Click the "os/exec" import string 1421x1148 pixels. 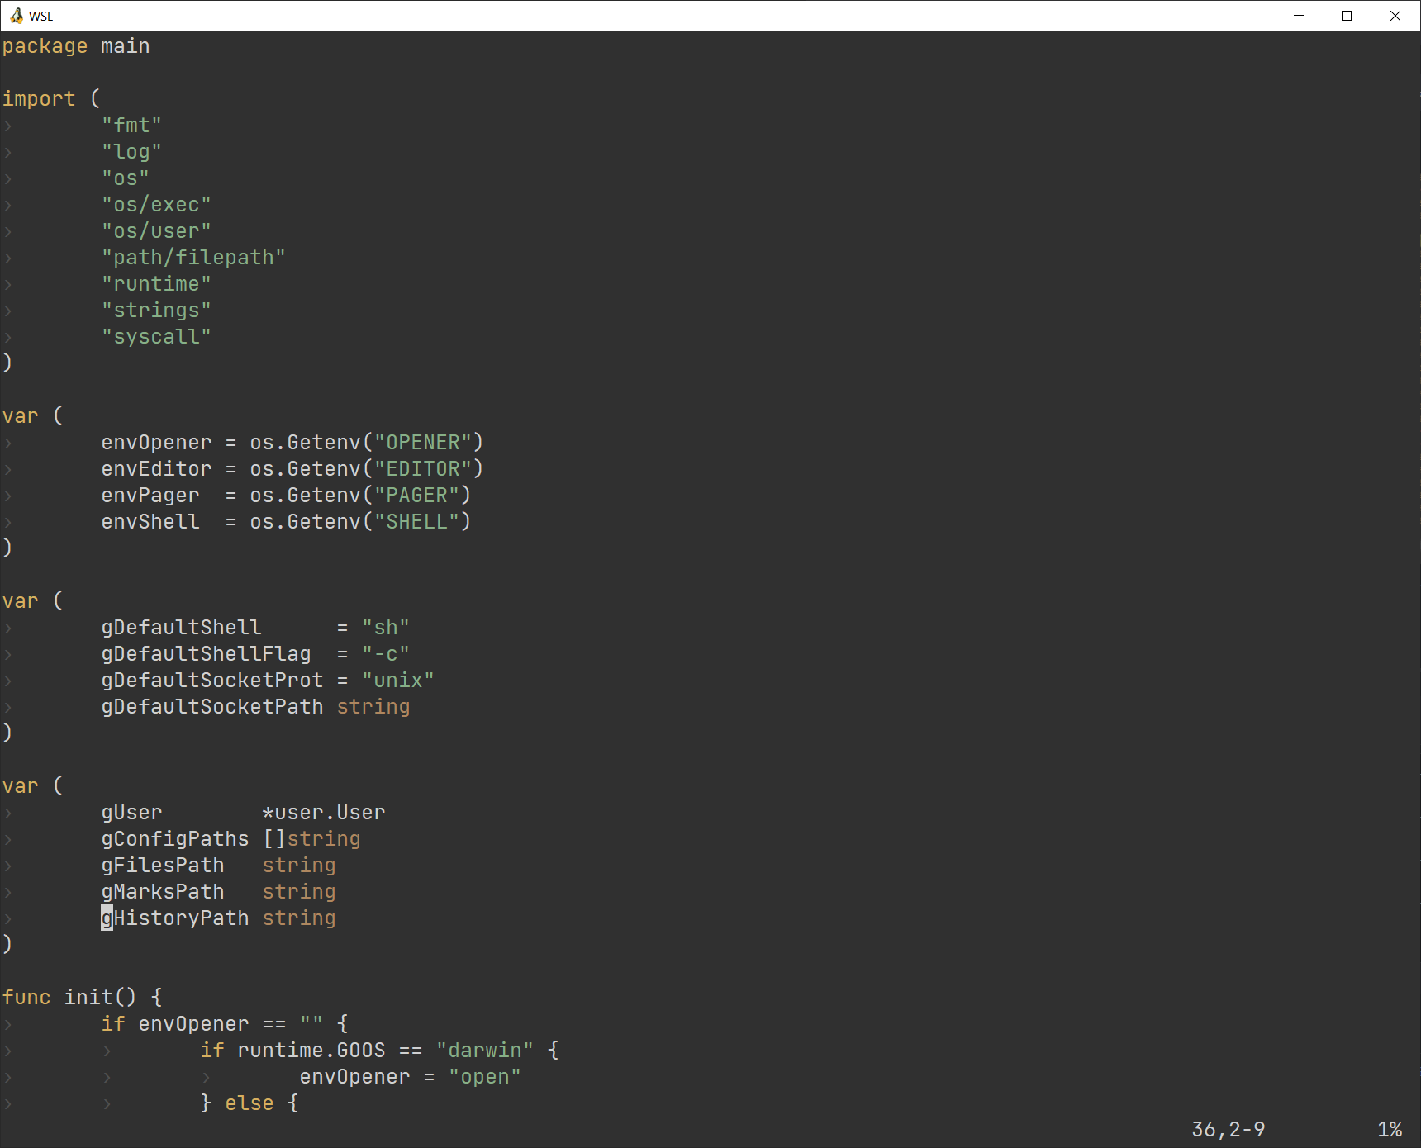[156, 205]
